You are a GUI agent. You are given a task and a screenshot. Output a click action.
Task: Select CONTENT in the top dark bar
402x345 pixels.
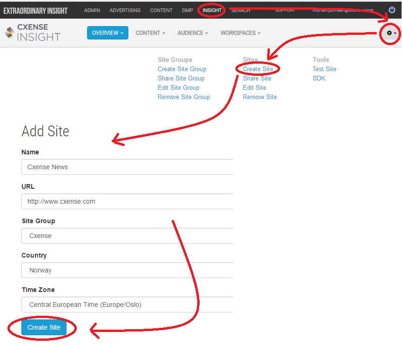[x=161, y=10]
